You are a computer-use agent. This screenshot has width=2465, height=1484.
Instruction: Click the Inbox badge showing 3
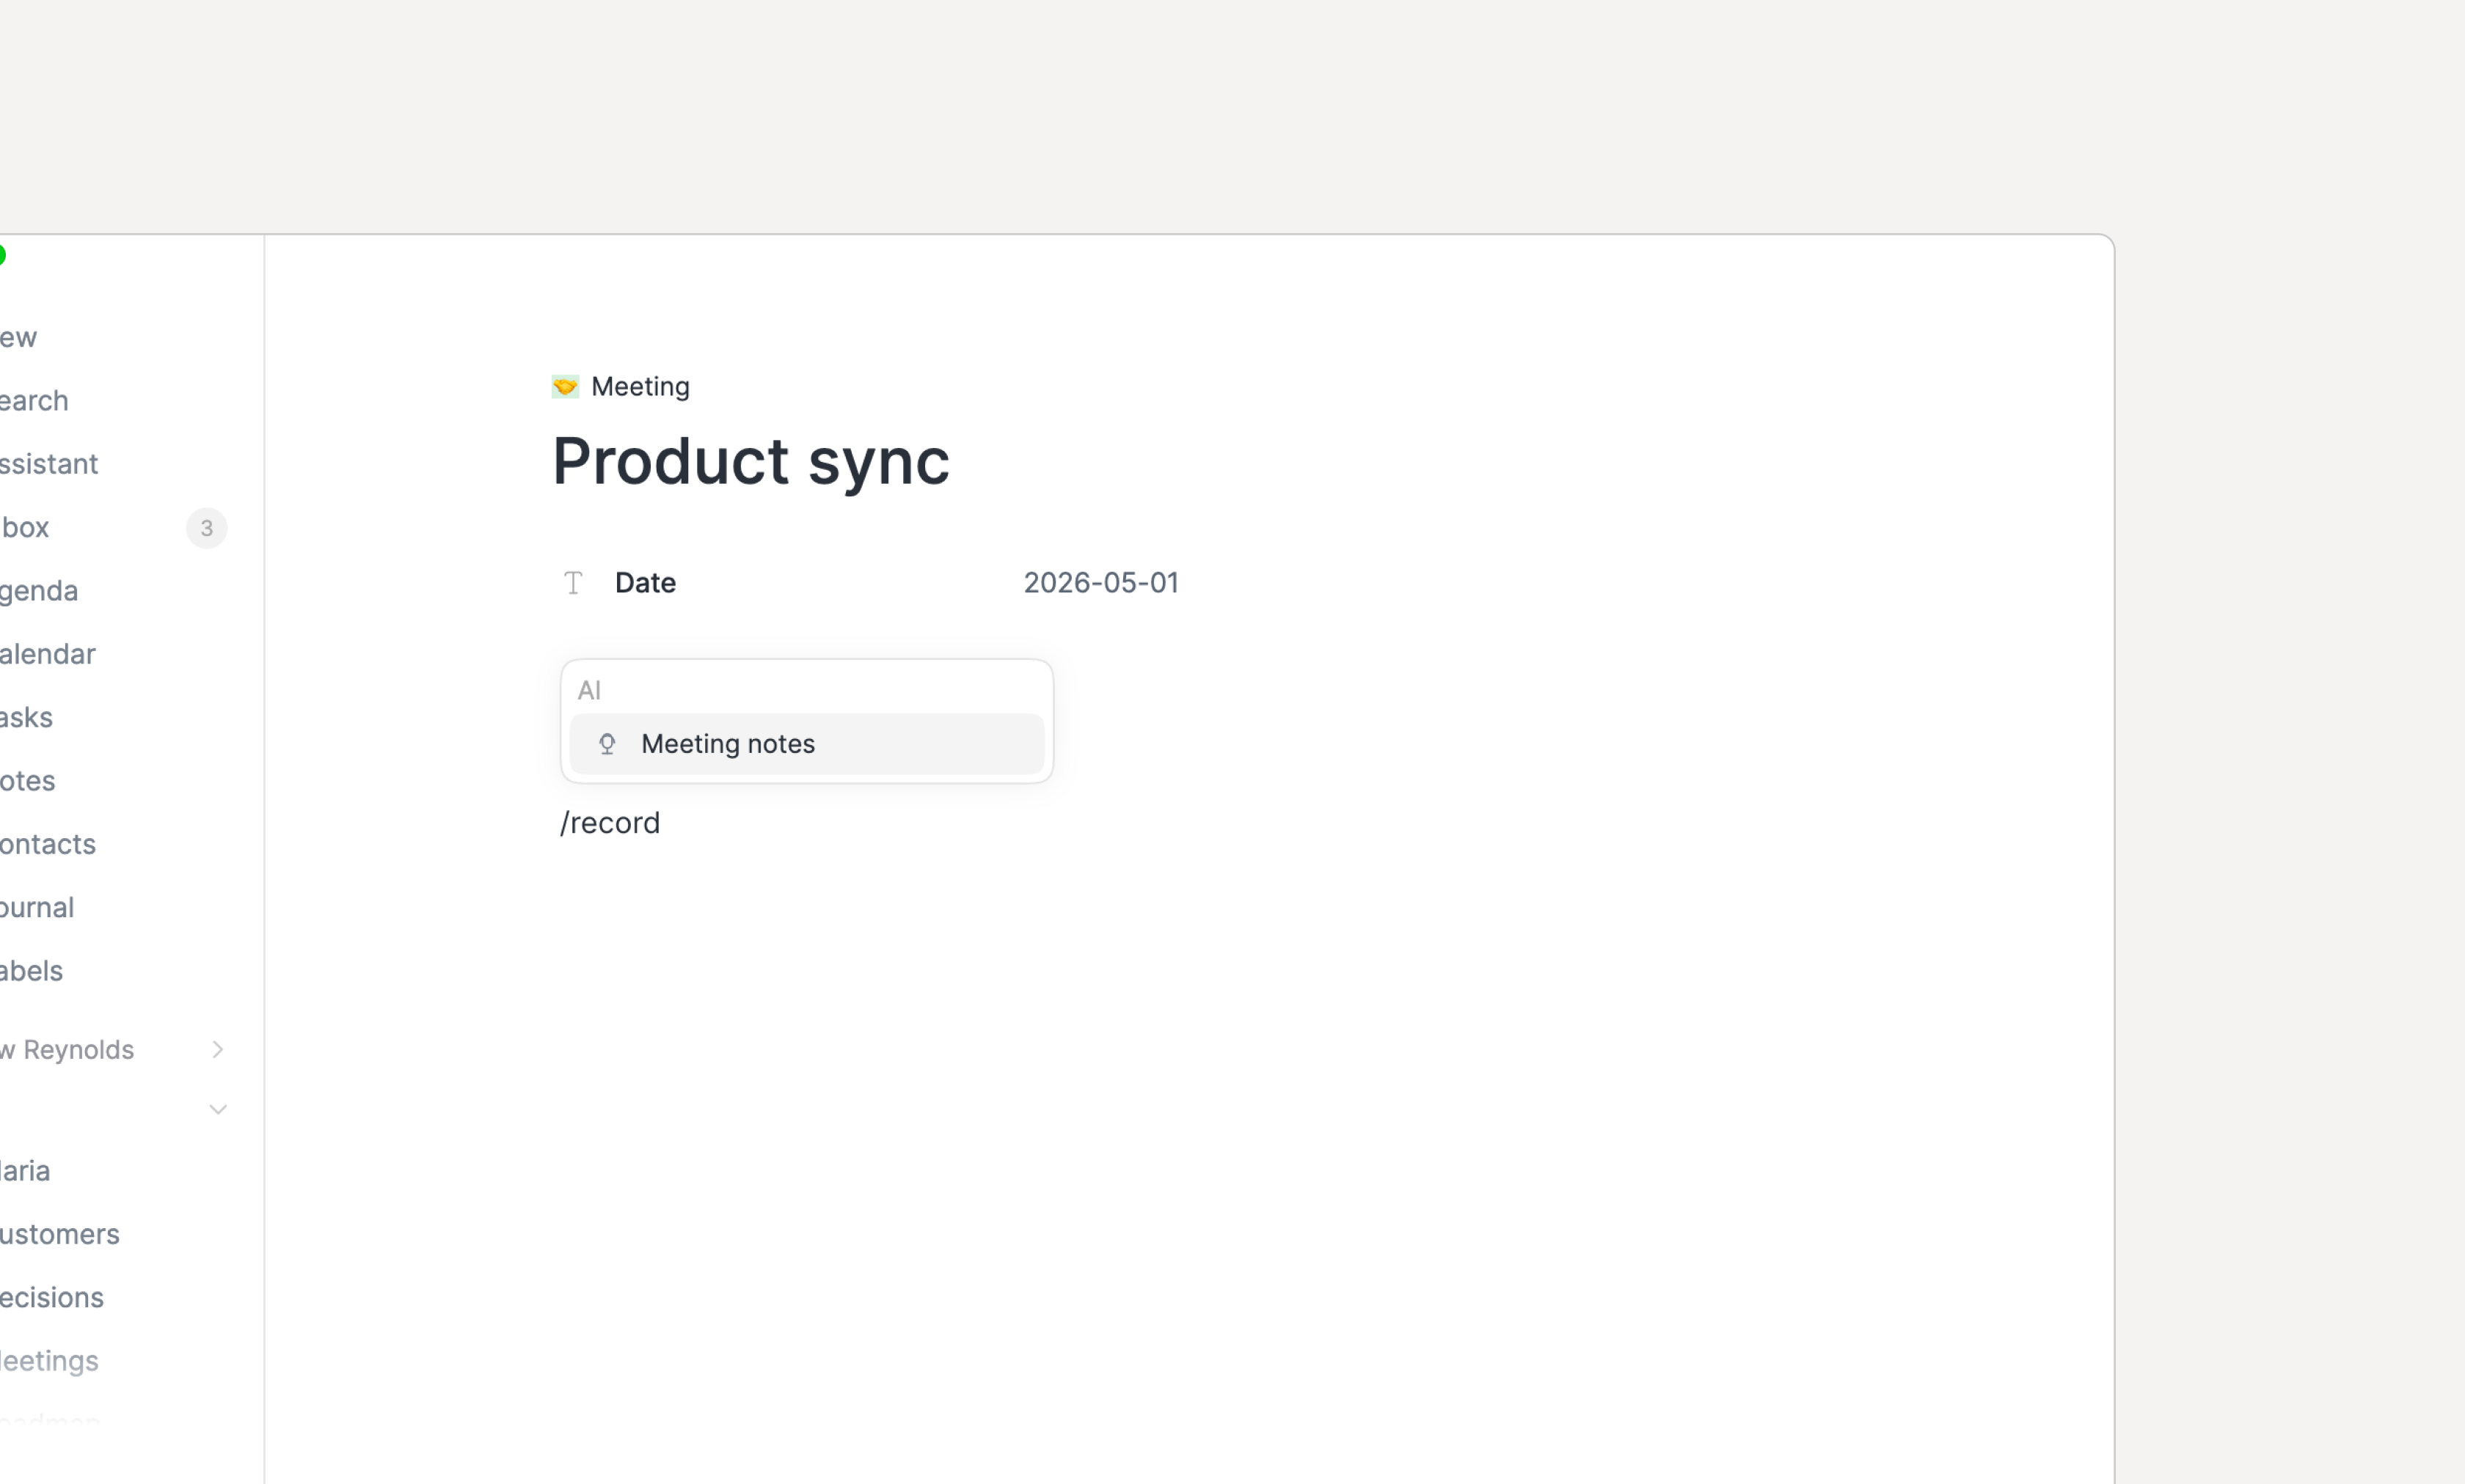[207, 528]
